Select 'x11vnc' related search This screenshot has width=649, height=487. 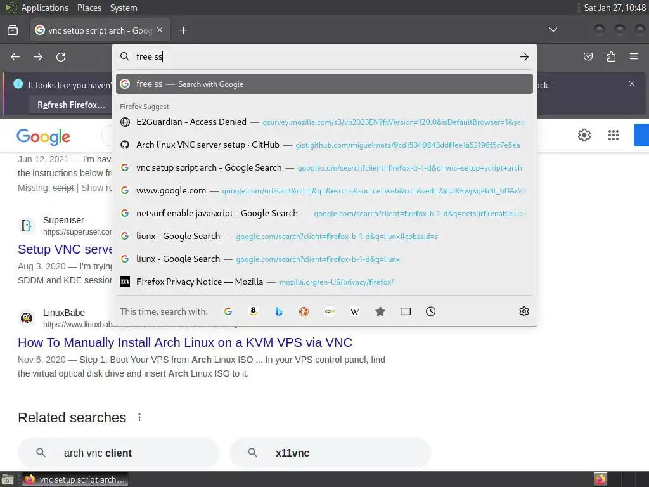(x=330, y=453)
